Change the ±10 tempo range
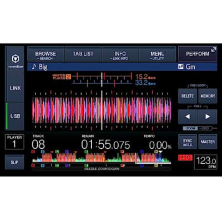222x222 pixels. [x=185, y=158]
